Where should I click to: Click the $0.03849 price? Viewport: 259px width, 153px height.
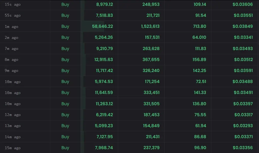[x=242, y=26]
